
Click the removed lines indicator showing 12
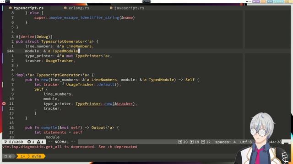pyautogui.click(x=206, y=142)
